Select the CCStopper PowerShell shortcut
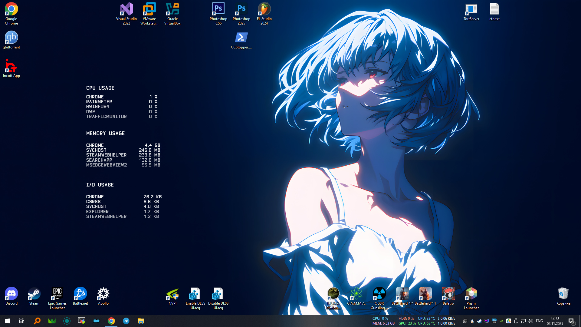The image size is (581, 327). (241, 38)
